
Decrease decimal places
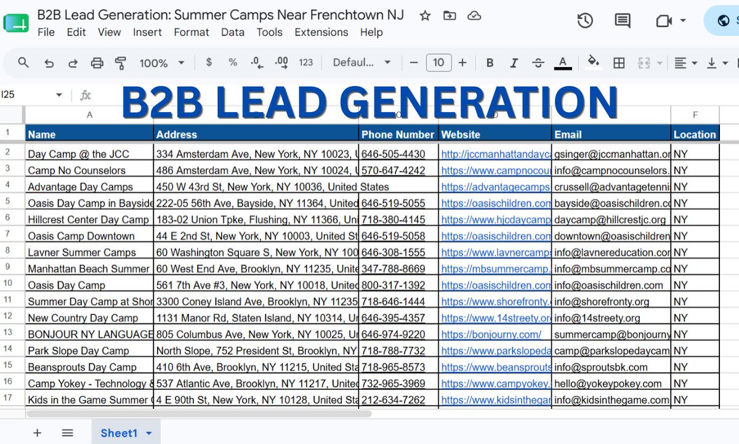pos(257,62)
